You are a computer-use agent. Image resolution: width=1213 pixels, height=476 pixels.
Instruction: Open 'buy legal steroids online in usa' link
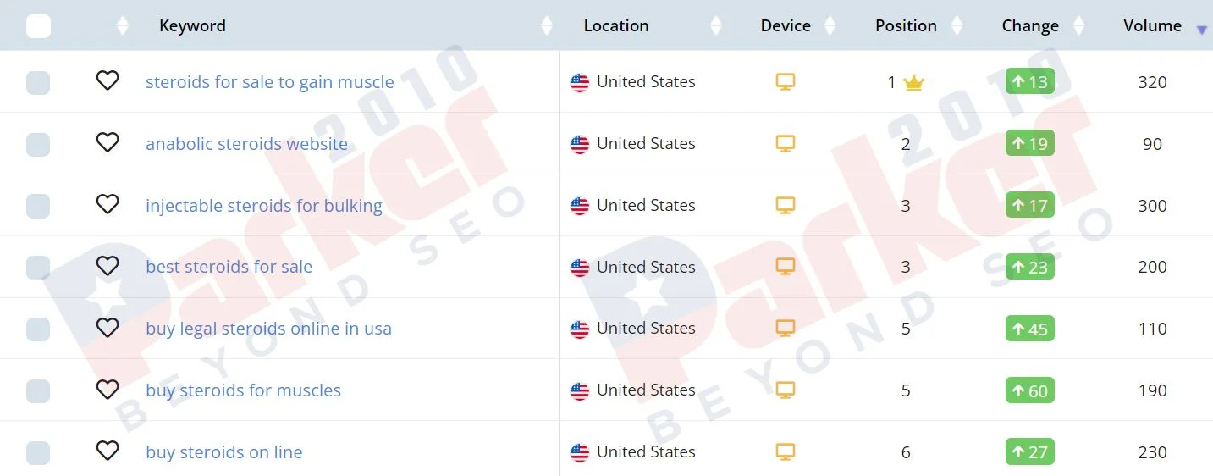(268, 329)
